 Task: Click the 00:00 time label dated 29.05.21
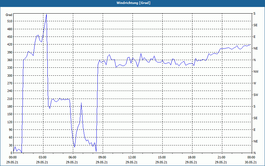point(13,157)
